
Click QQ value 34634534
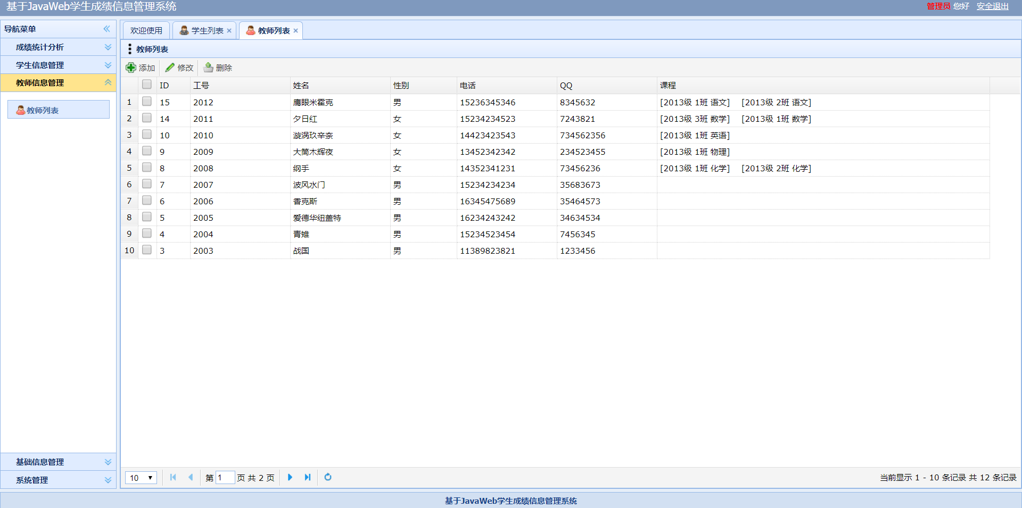point(580,218)
